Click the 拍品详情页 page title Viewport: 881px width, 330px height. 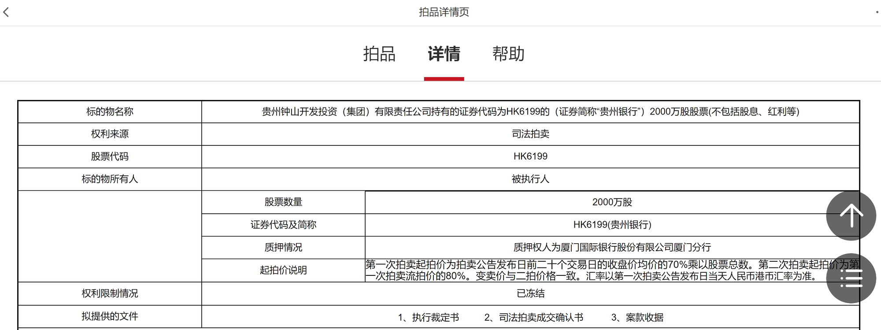coord(444,12)
